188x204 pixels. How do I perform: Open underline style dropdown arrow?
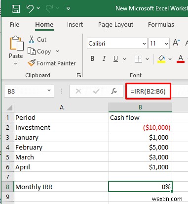pyautogui.click(x=125, y=59)
